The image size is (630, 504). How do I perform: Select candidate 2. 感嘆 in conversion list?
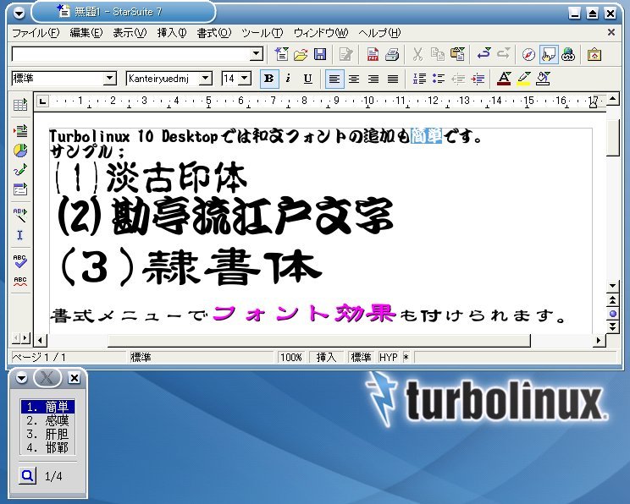tap(47, 420)
